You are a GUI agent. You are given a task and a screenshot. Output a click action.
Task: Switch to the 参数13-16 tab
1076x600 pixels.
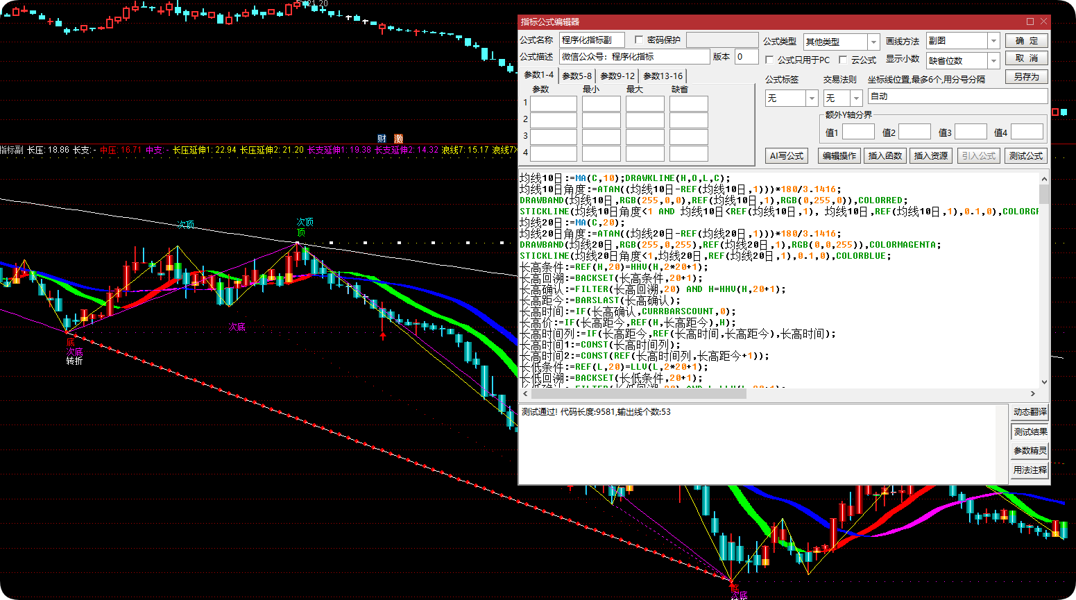coord(663,76)
